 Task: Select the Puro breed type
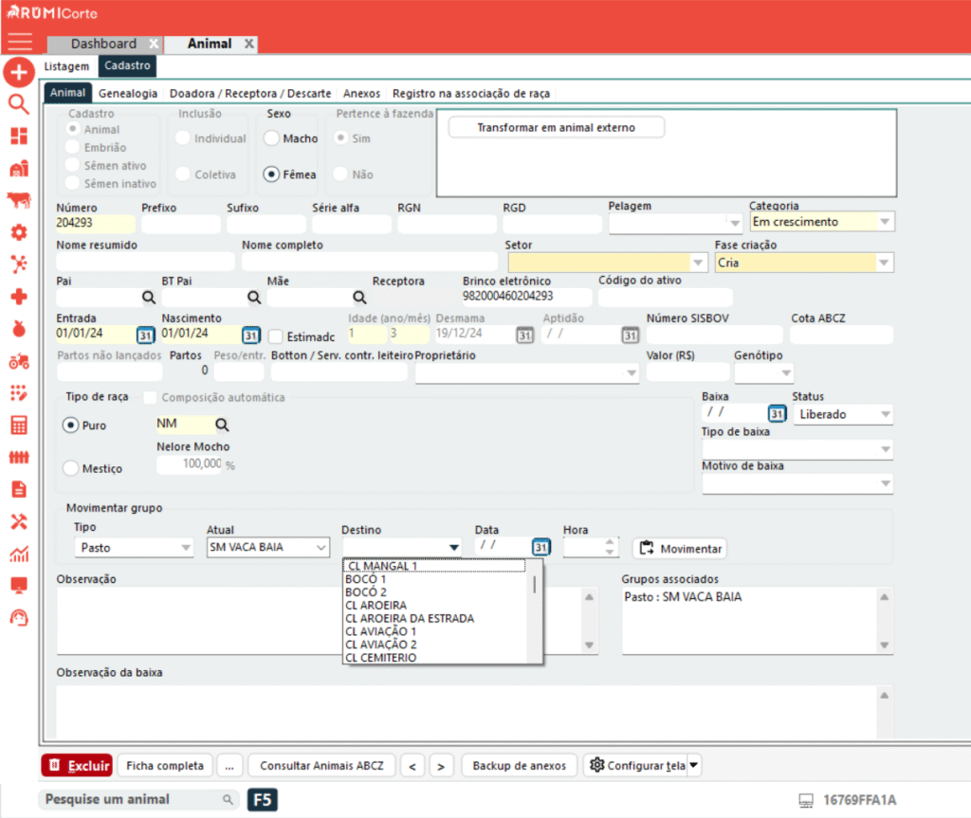[70, 426]
